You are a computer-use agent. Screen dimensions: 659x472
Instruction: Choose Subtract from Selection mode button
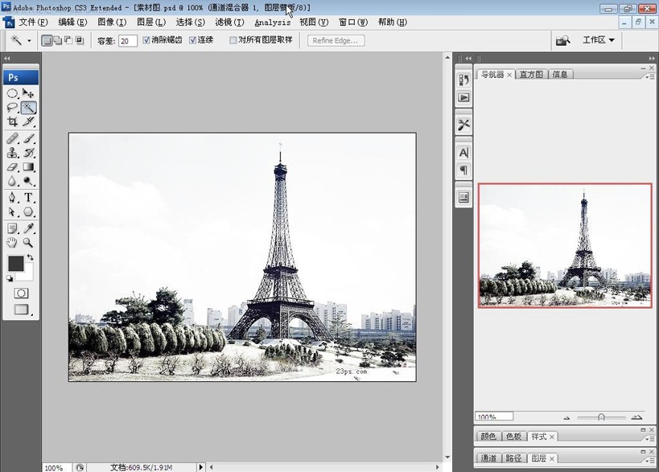tap(68, 40)
